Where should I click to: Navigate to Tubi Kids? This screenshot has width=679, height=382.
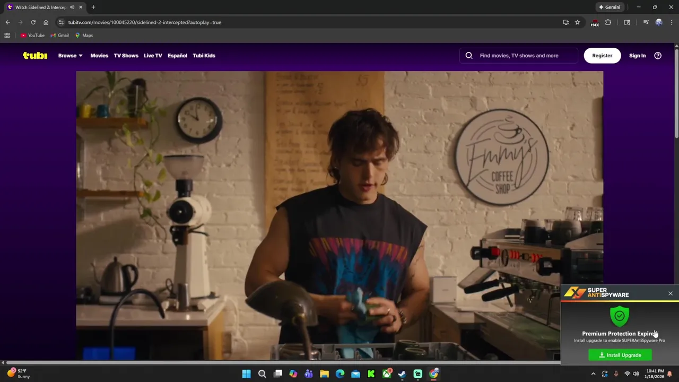(x=204, y=55)
